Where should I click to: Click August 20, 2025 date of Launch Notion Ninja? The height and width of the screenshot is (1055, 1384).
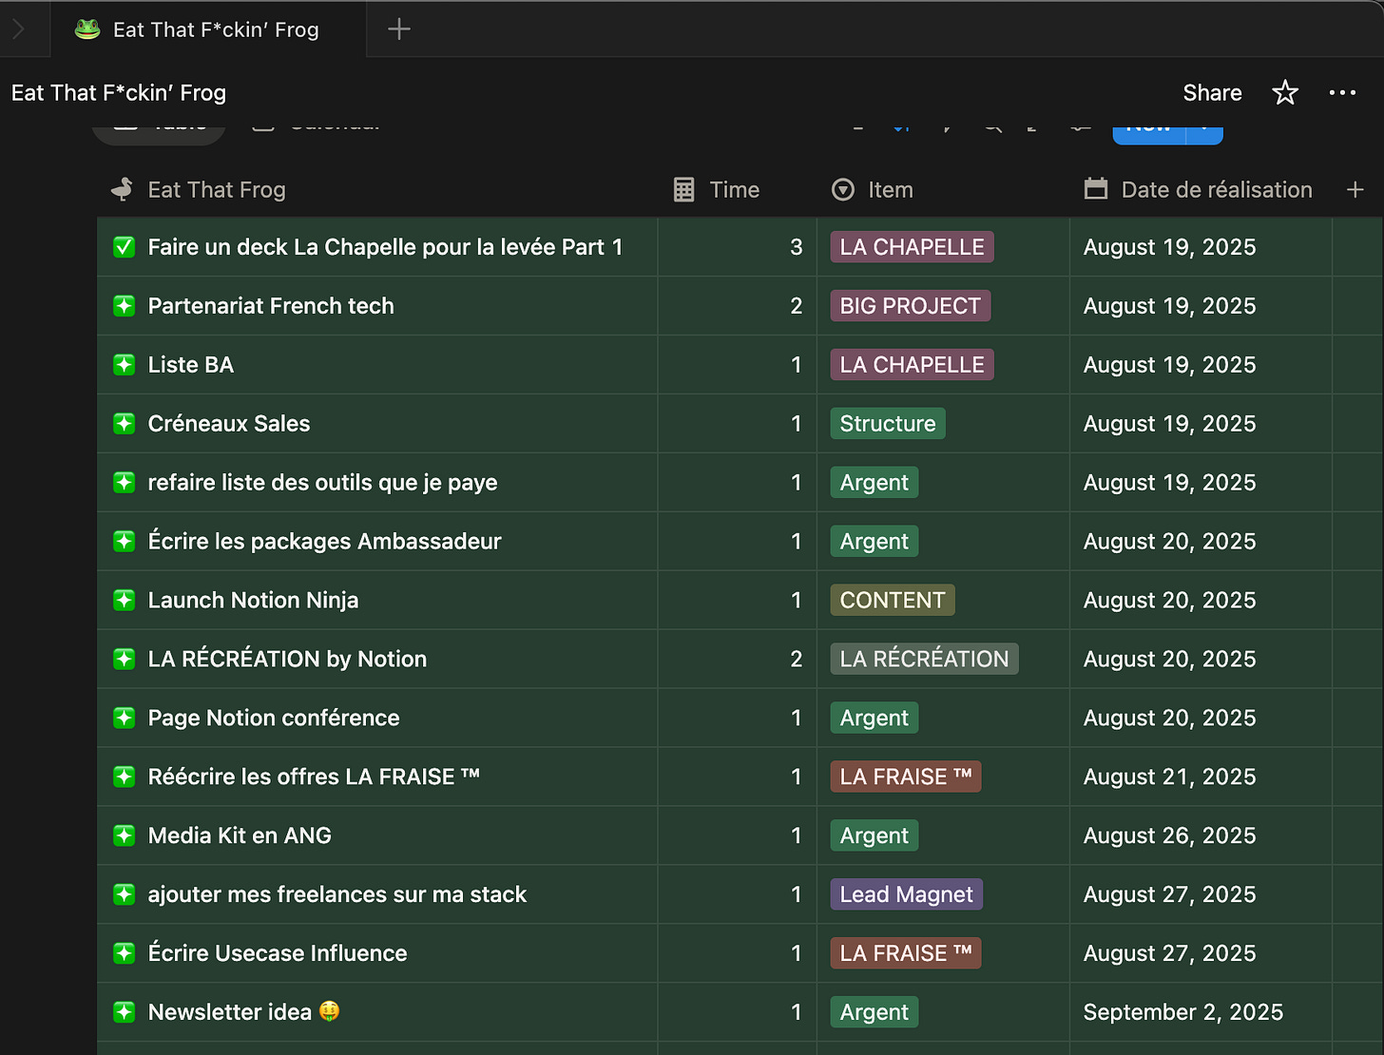tap(1169, 601)
